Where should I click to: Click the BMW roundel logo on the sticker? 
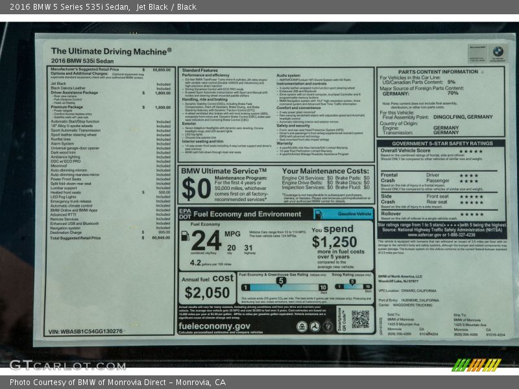point(498,52)
